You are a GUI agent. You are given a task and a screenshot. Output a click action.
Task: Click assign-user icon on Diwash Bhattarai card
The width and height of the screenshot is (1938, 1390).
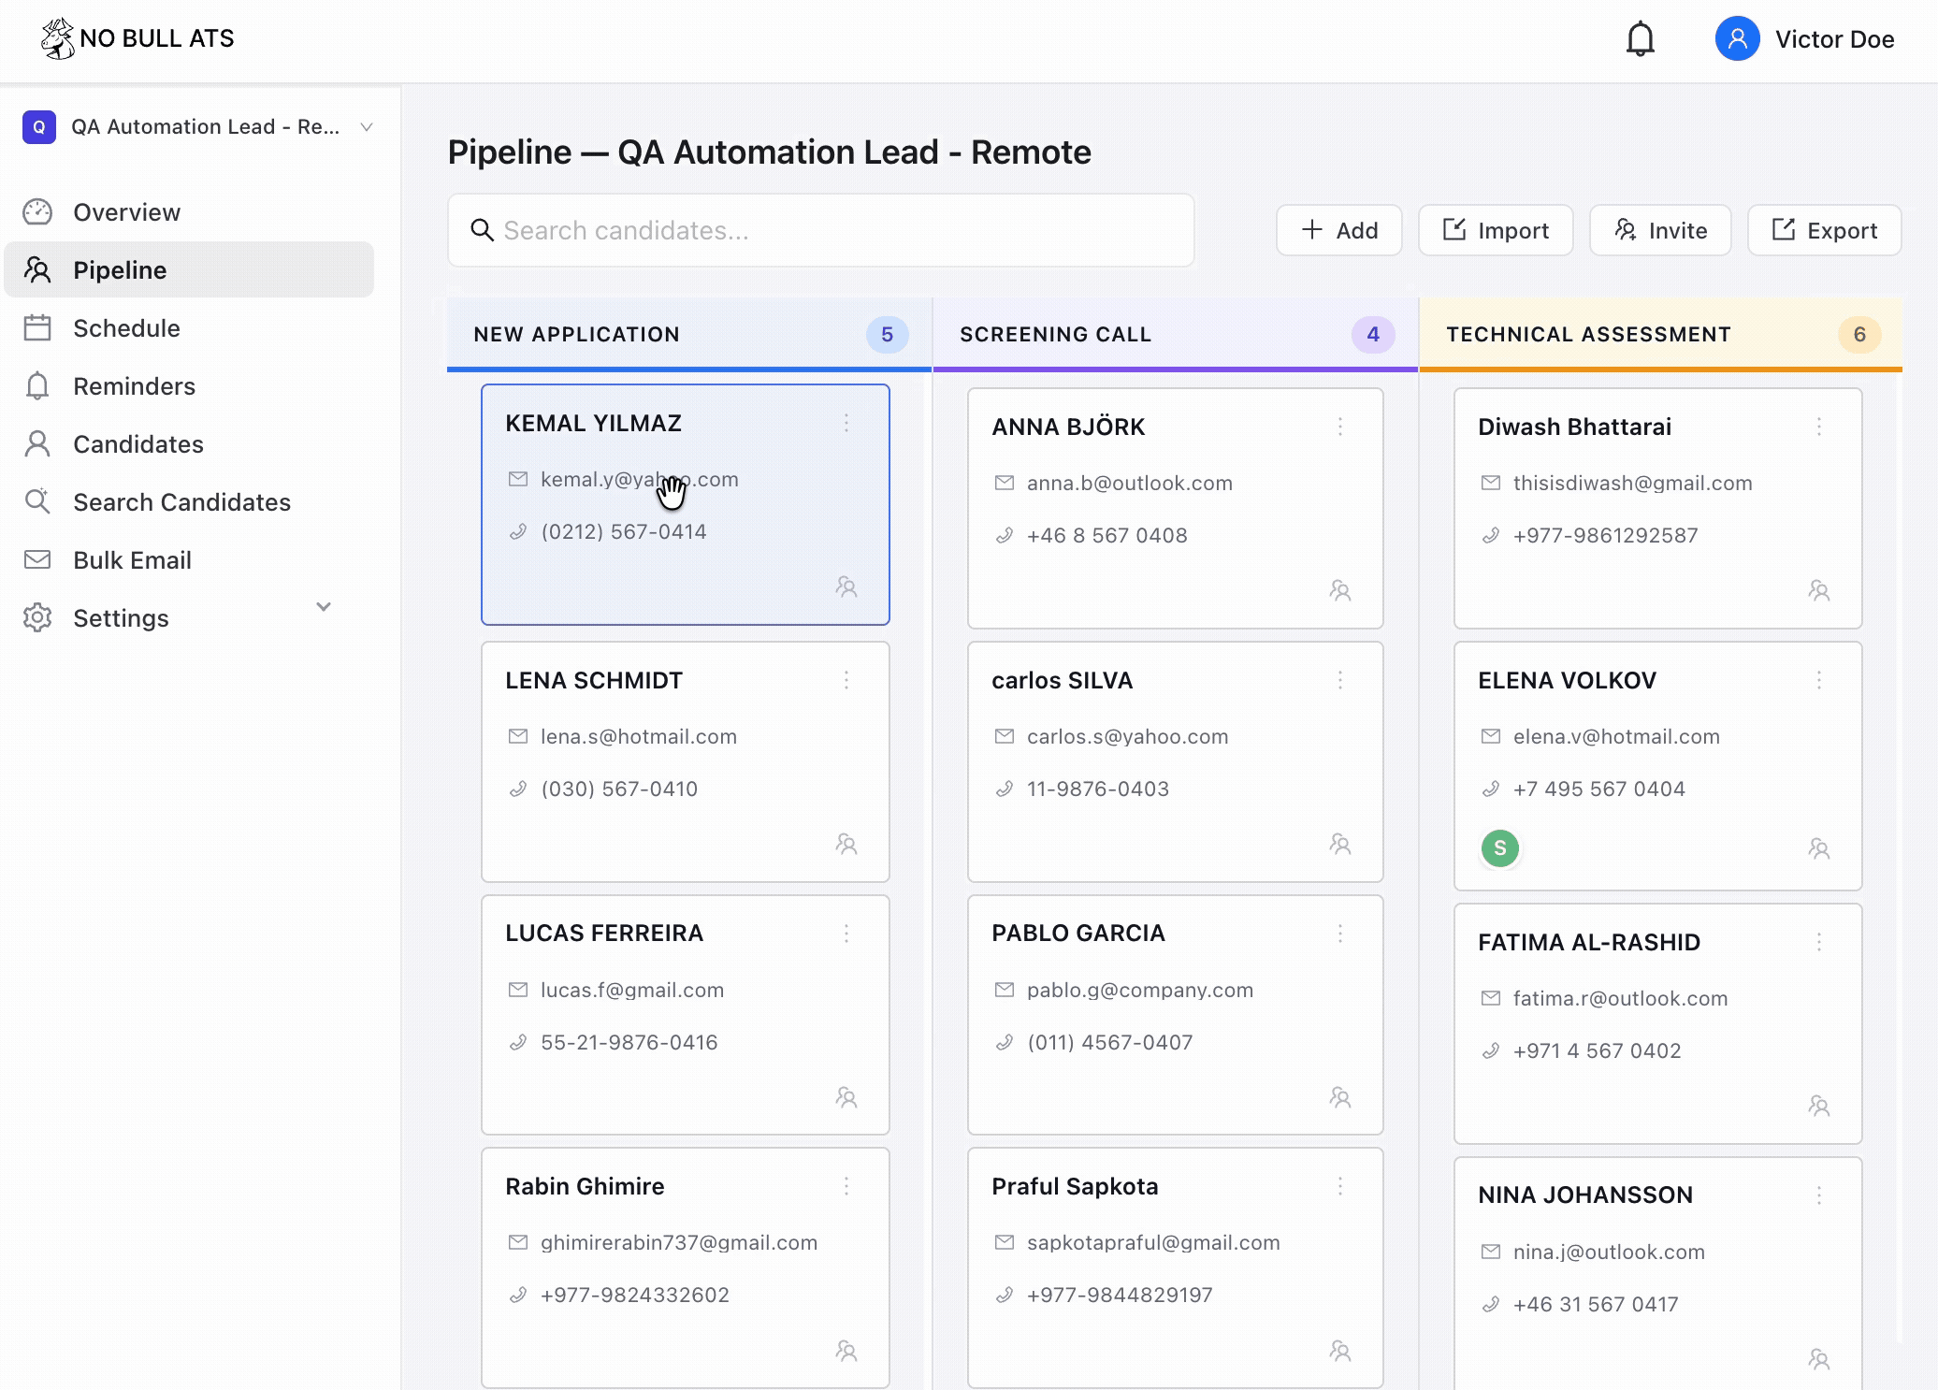(x=1819, y=590)
